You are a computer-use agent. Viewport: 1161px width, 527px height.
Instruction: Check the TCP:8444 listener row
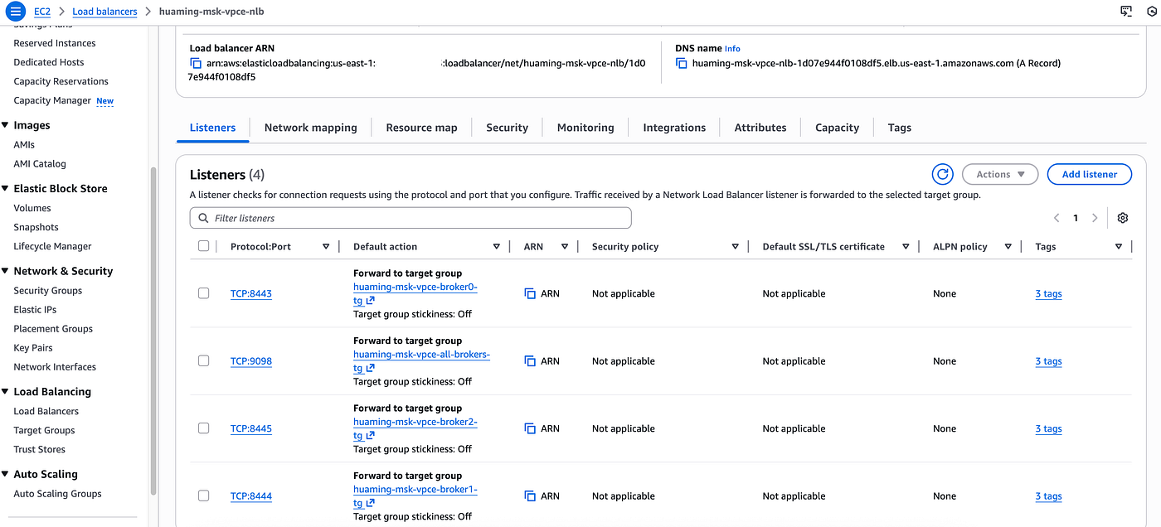click(x=204, y=496)
